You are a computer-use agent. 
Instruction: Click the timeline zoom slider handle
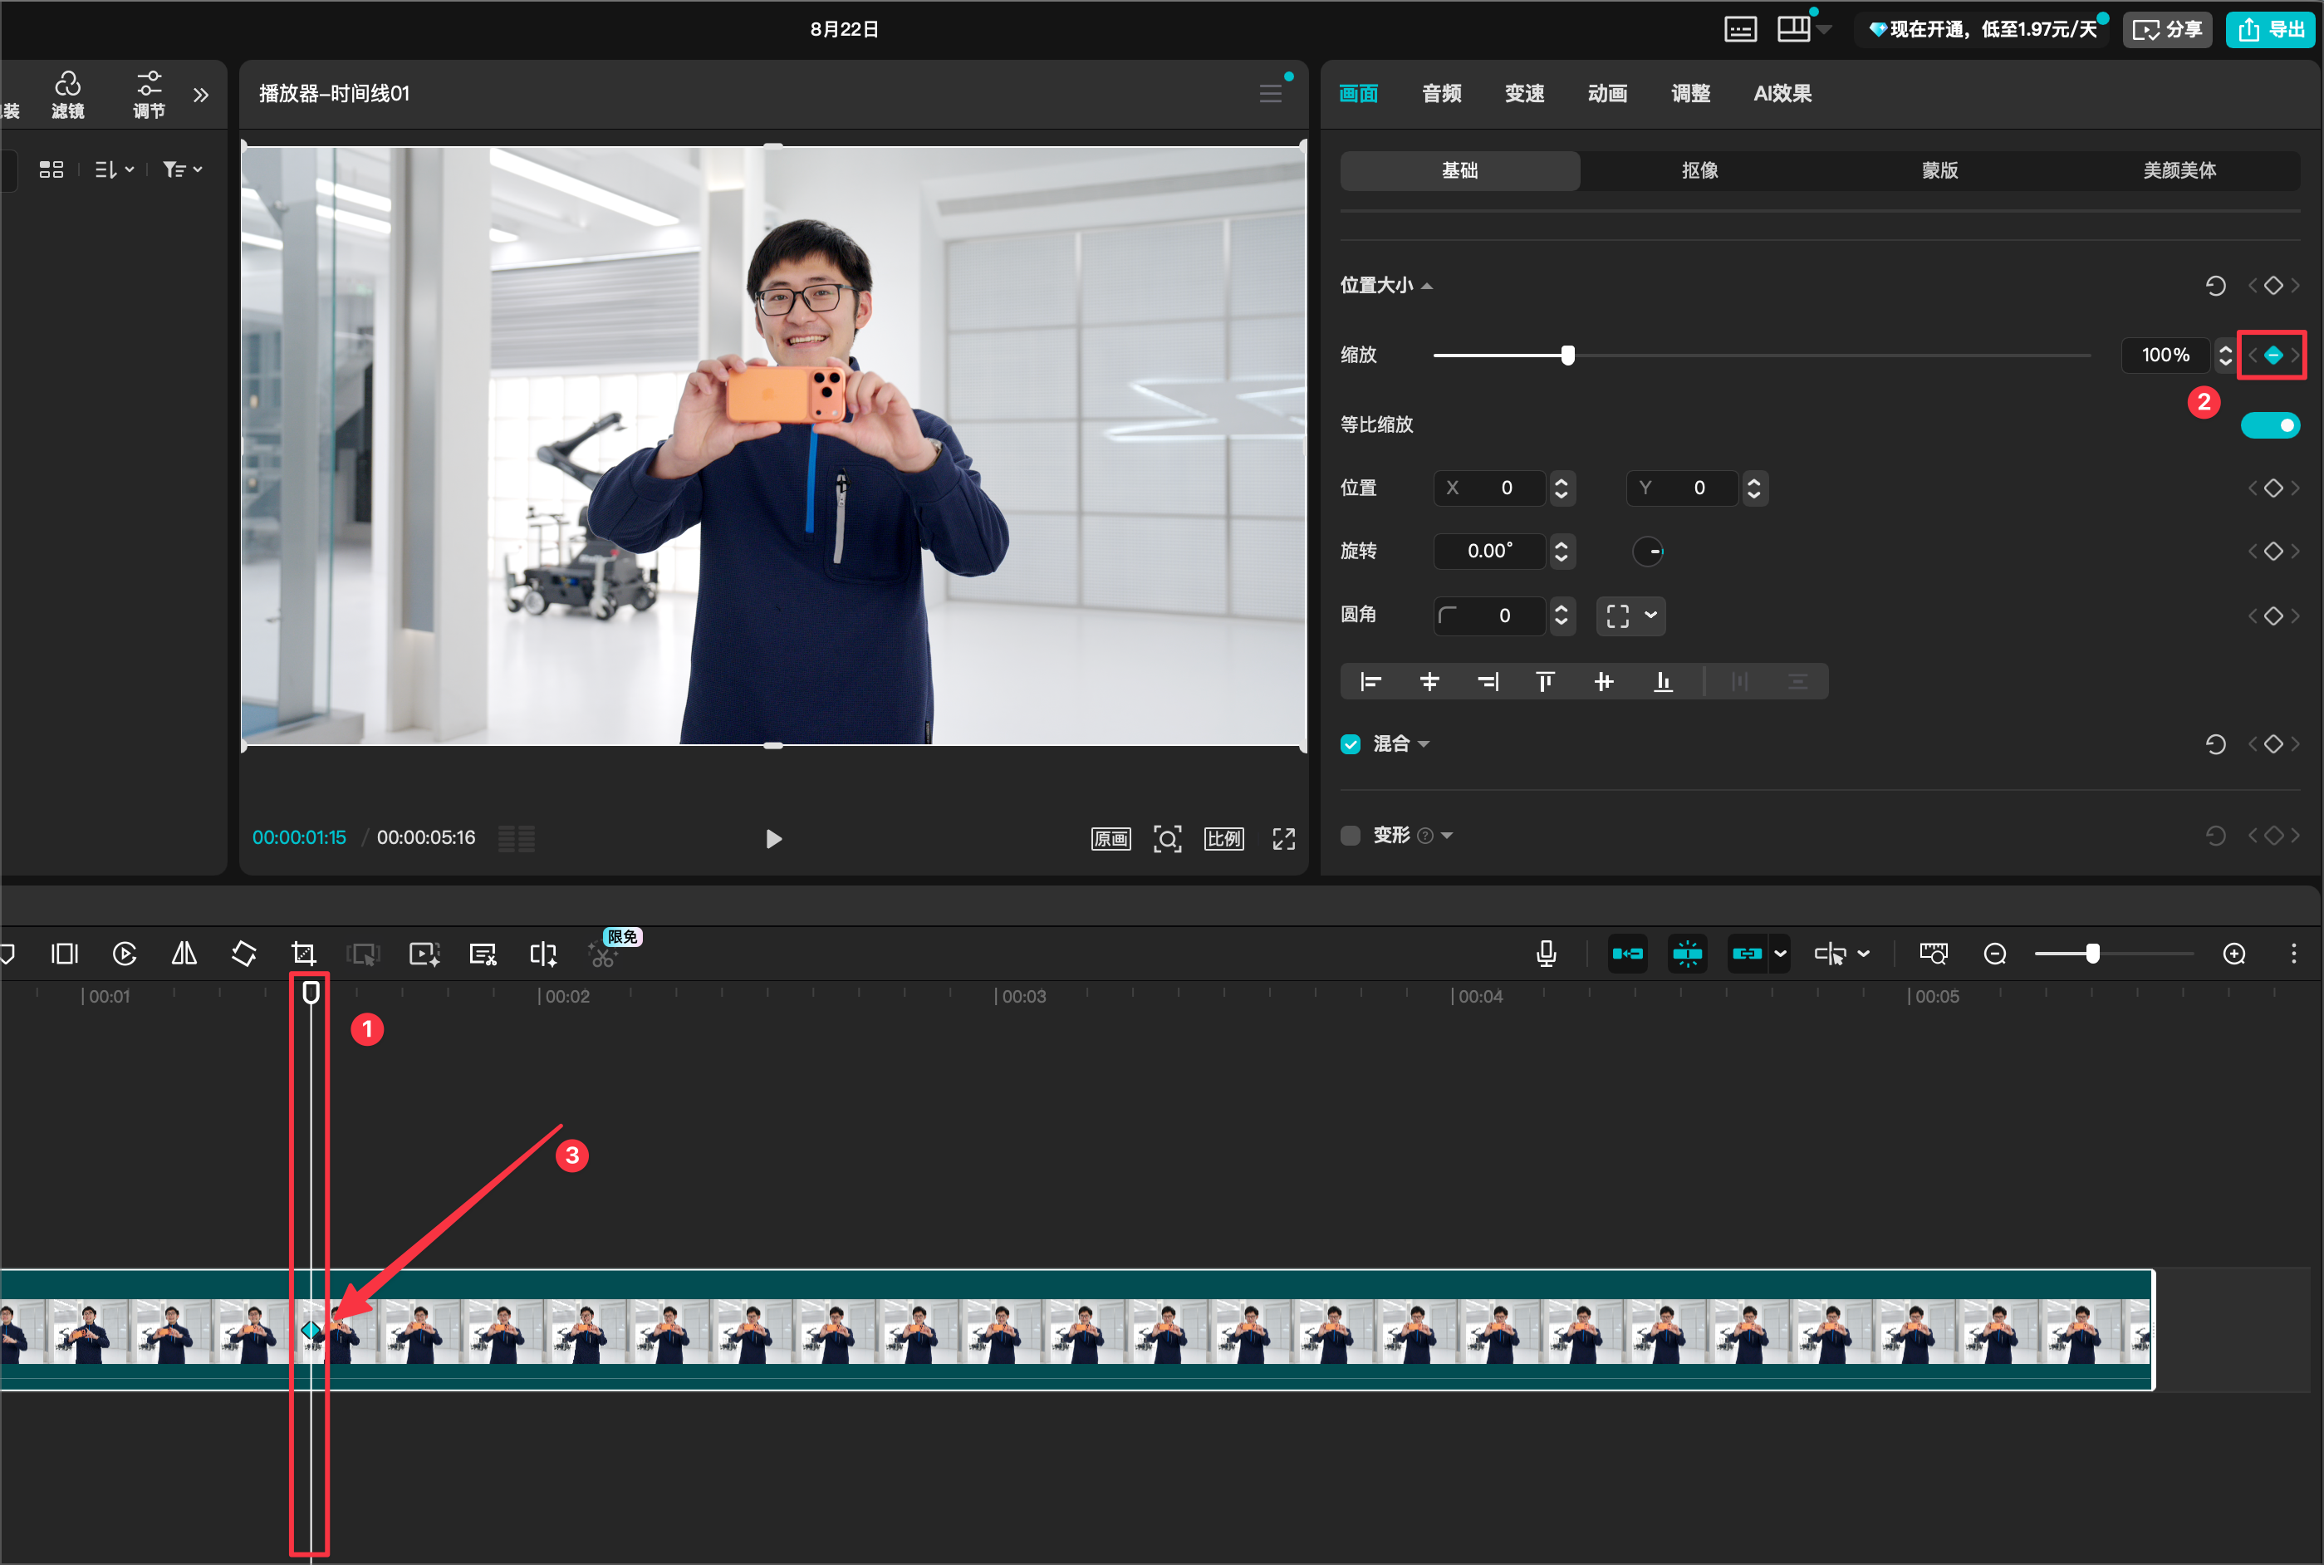coord(2092,954)
